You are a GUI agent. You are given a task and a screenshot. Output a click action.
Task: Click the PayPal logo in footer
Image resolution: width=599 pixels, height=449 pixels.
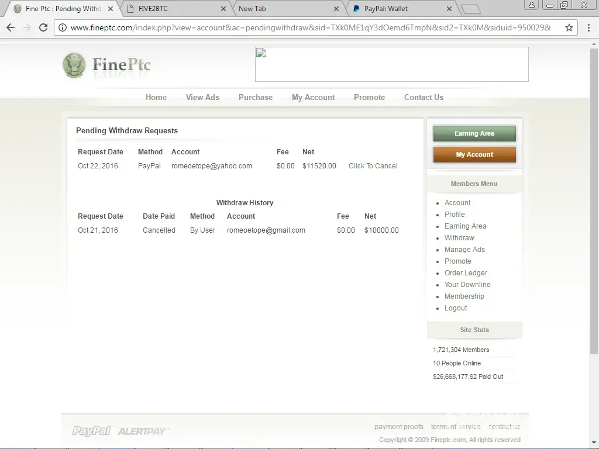[x=91, y=431]
